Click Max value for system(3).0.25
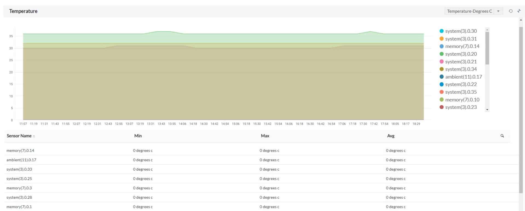525x211 pixels. 269,179
